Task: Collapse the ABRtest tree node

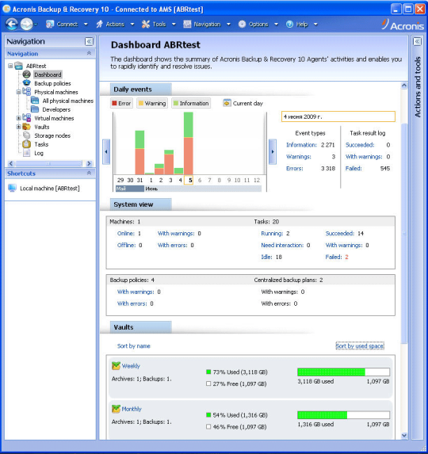Action: click(10, 66)
